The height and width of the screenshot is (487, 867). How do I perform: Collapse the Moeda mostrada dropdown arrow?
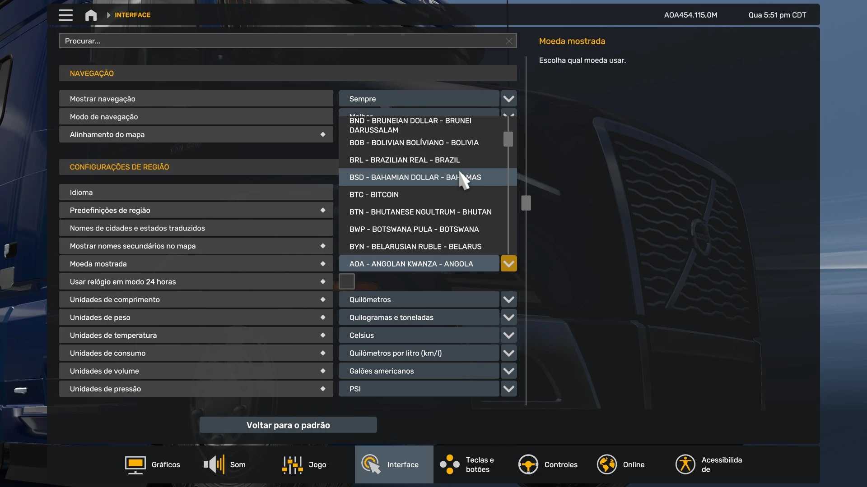pyautogui.click(x=508, y=264)
